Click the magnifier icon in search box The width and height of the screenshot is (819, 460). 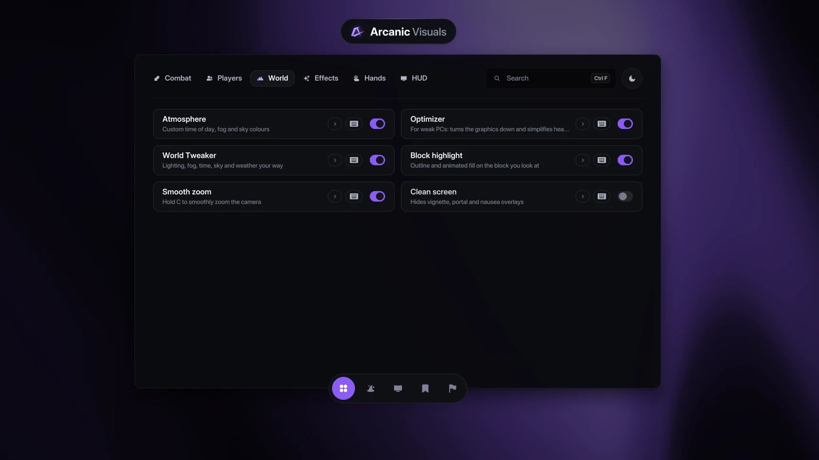[497, 78]
